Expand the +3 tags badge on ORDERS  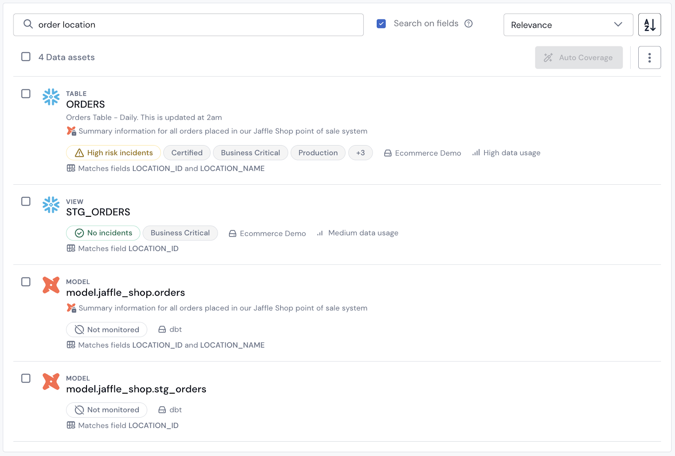tap(361, 153)
